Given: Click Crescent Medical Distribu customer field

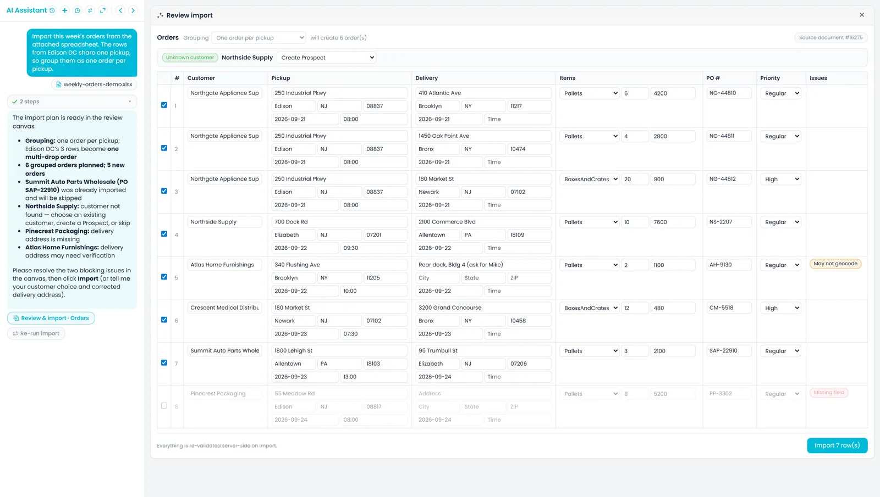Looking at the screenshot, I should (225, 308).
